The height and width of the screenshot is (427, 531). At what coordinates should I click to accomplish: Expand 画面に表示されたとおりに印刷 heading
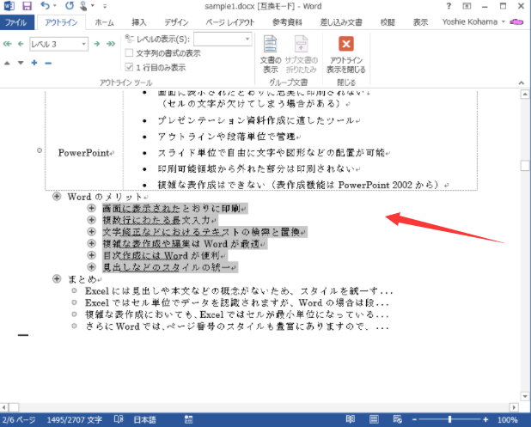tap(91, 208)
